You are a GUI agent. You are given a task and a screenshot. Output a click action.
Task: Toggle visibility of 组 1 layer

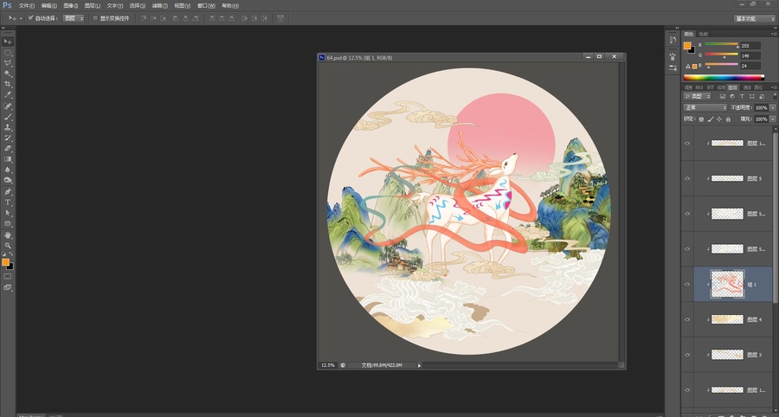click(687, 284)
